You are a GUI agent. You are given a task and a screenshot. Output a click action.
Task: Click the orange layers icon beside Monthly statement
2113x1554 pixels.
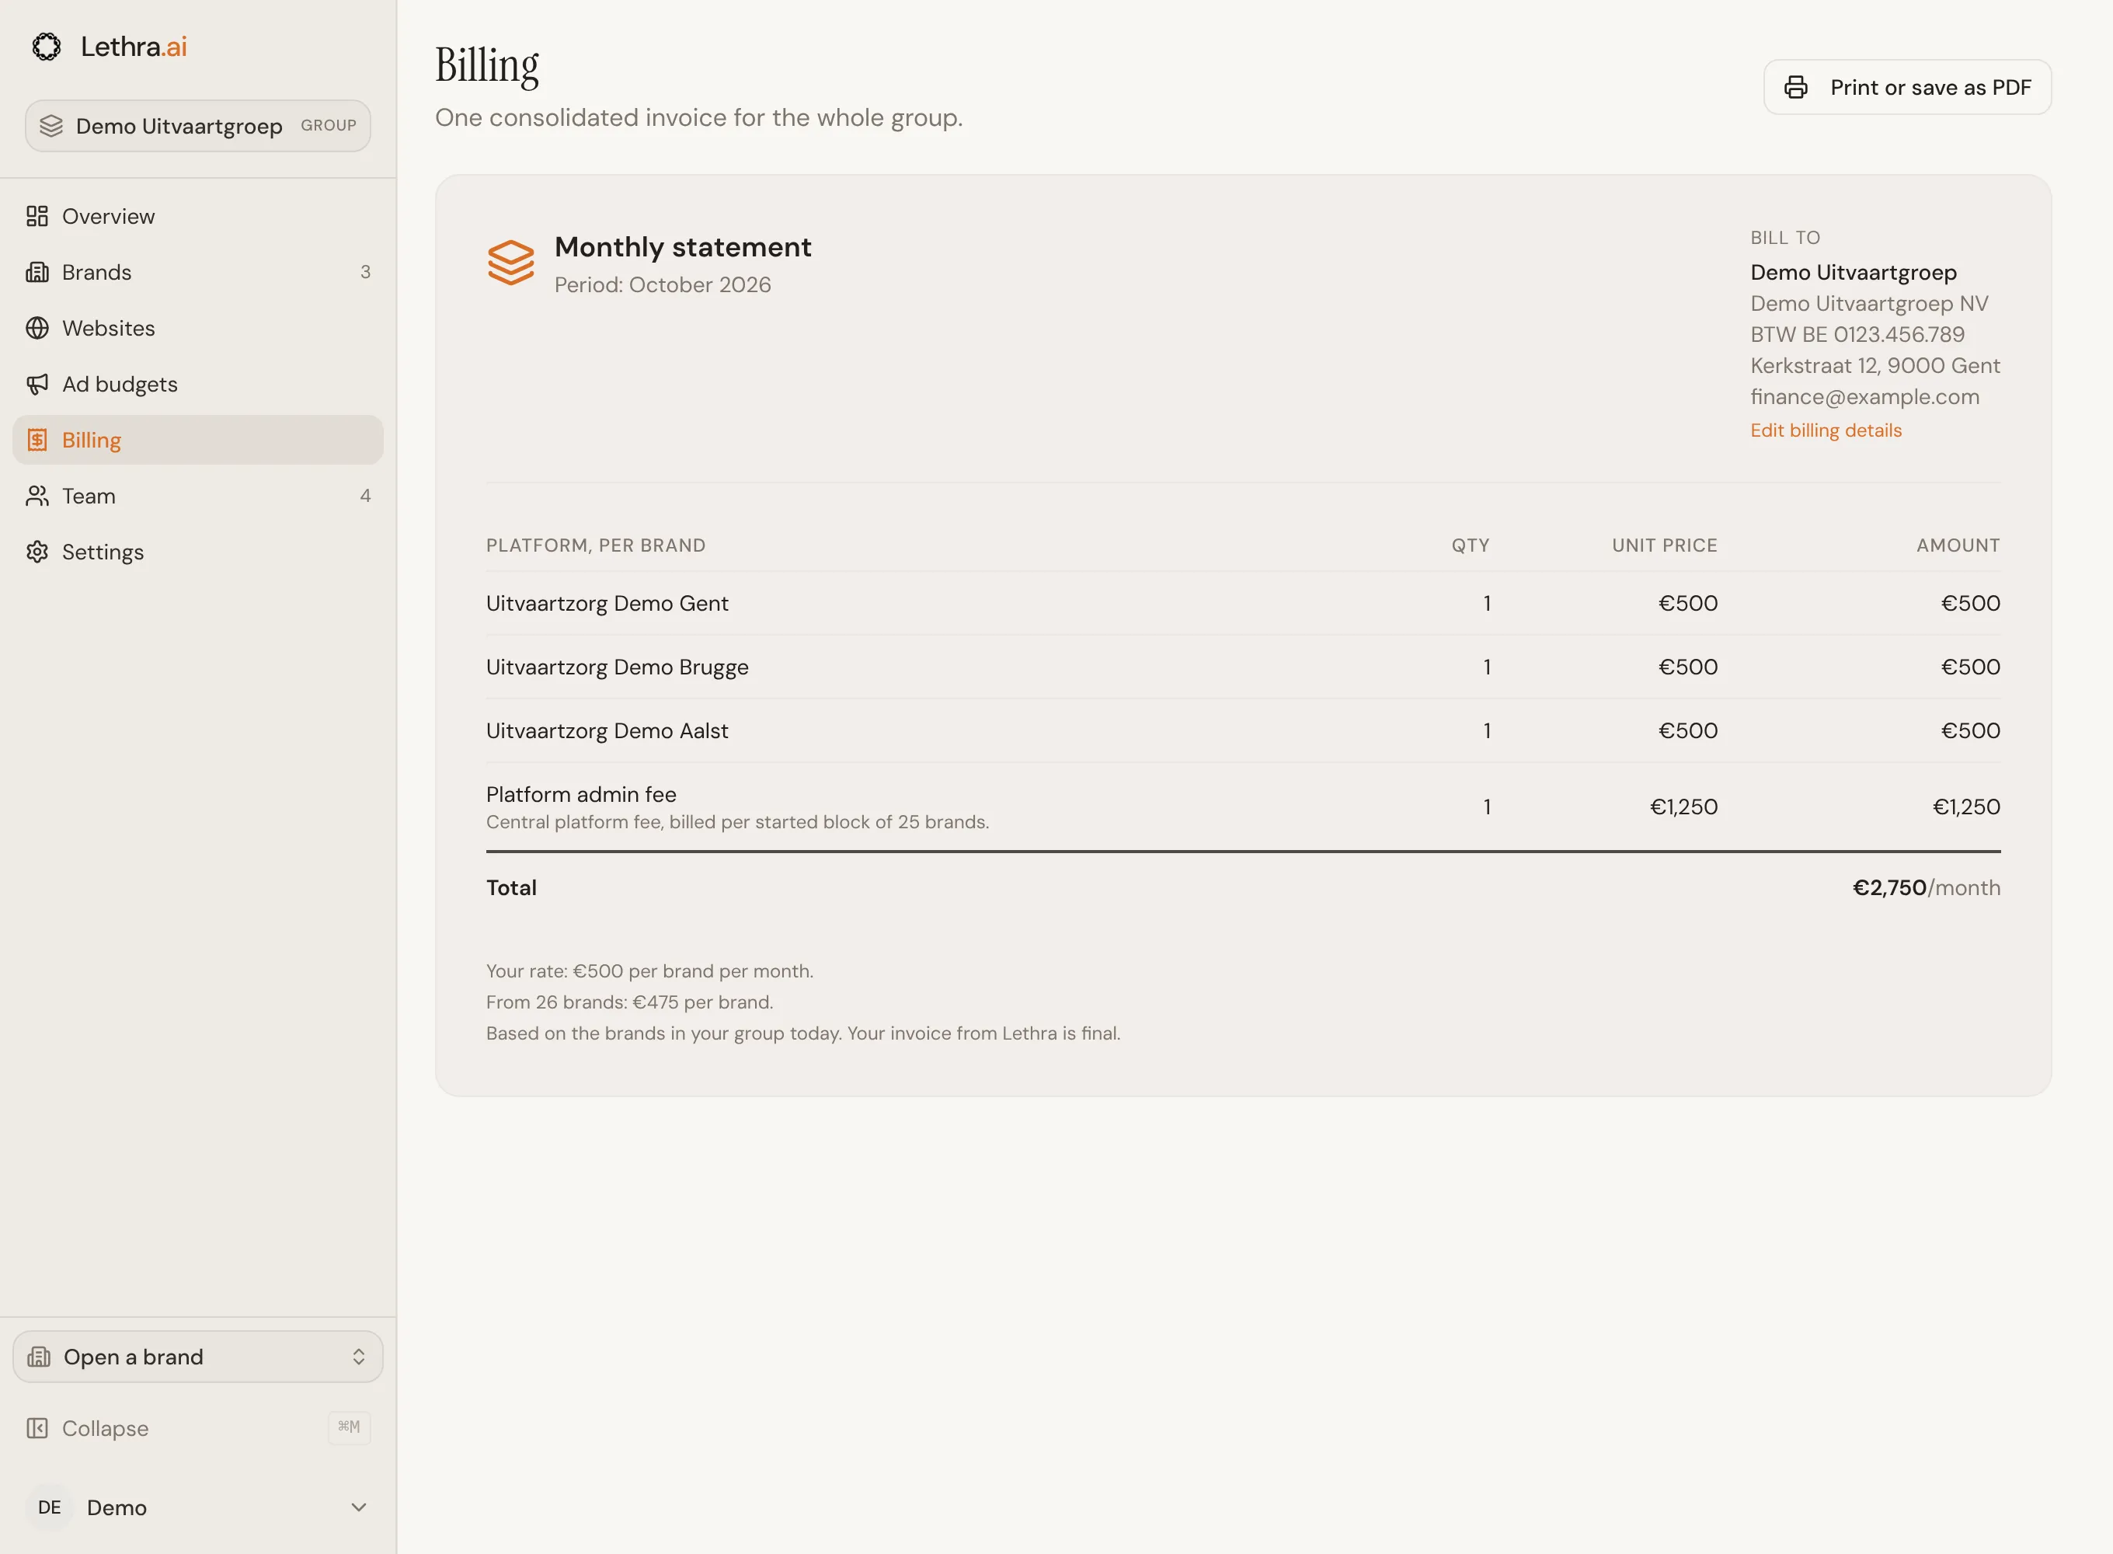(x=510, y=263)
